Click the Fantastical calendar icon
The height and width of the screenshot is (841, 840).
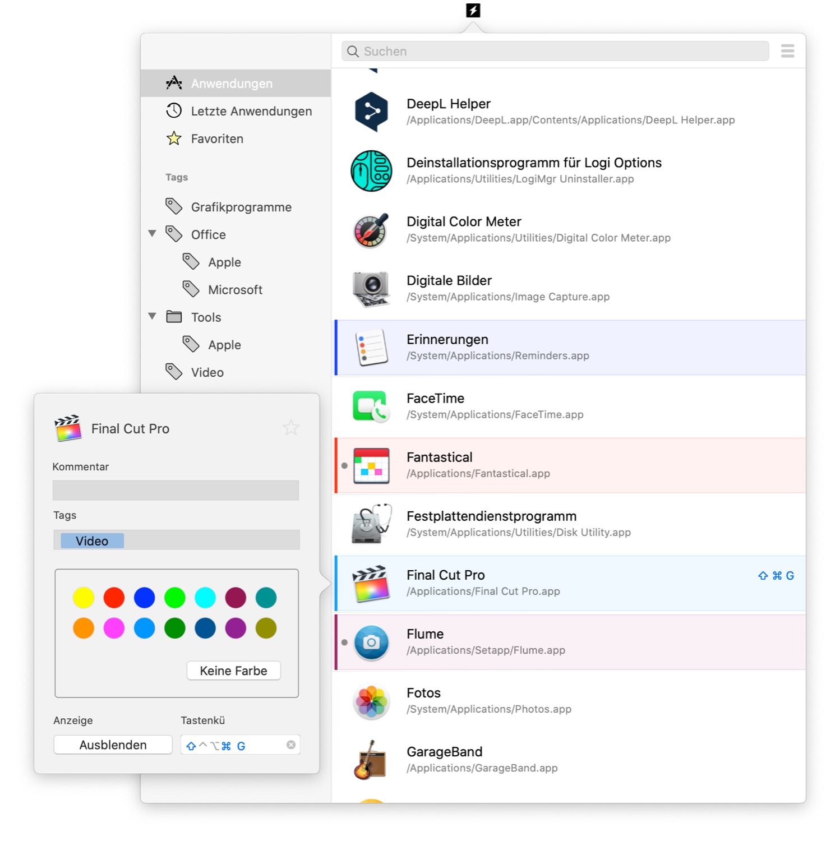click(x=371, y=465)
